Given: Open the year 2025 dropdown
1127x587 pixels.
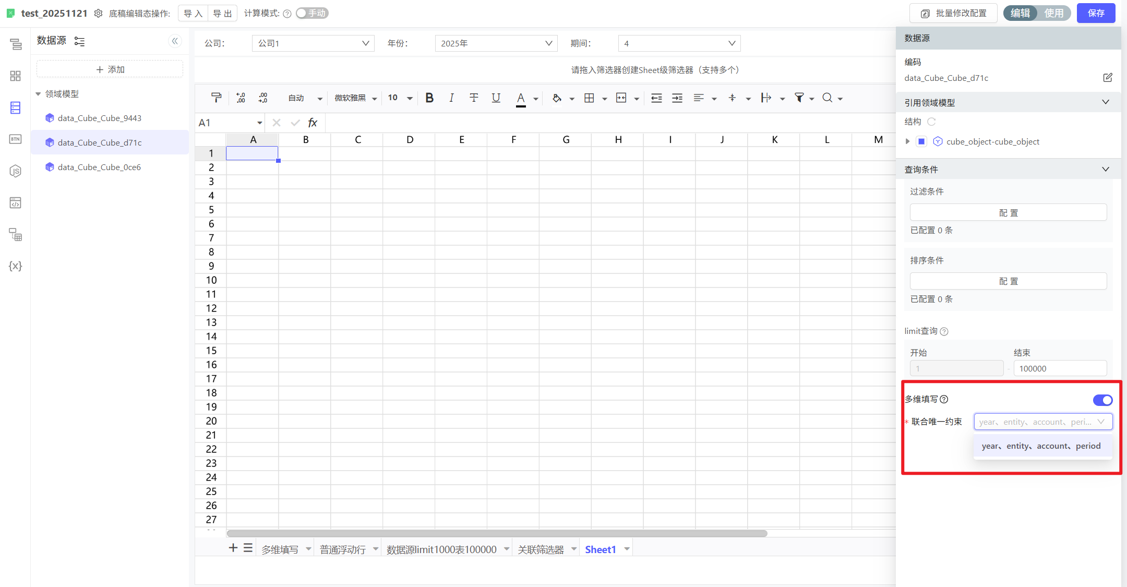Looking at the screenshot, I should (x=496, y=43).
